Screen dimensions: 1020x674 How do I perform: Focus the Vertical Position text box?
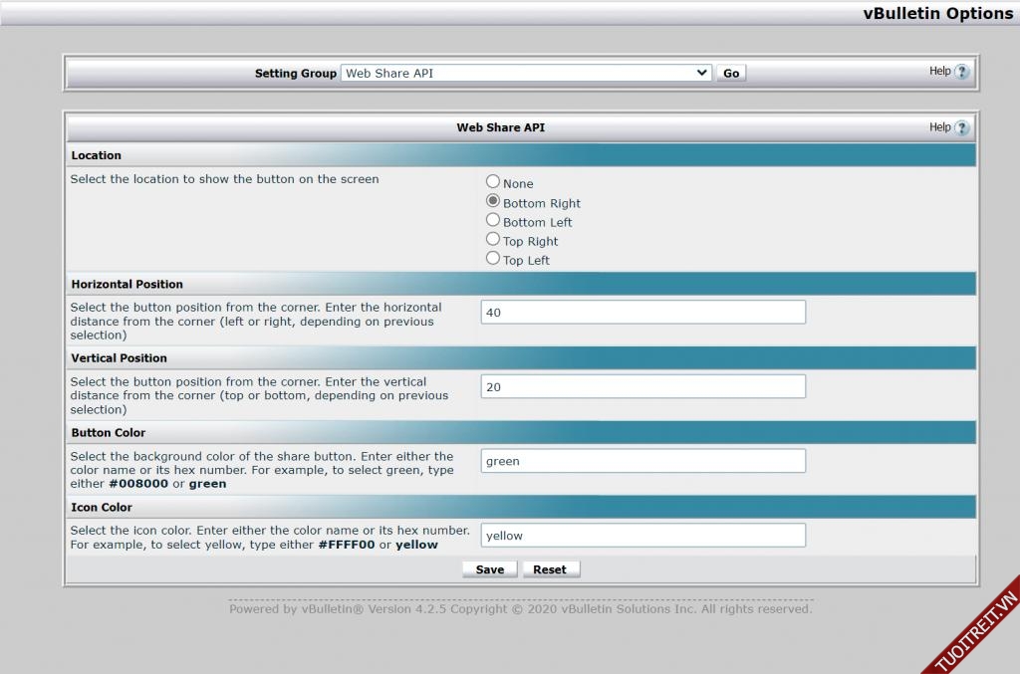(642, 386)
